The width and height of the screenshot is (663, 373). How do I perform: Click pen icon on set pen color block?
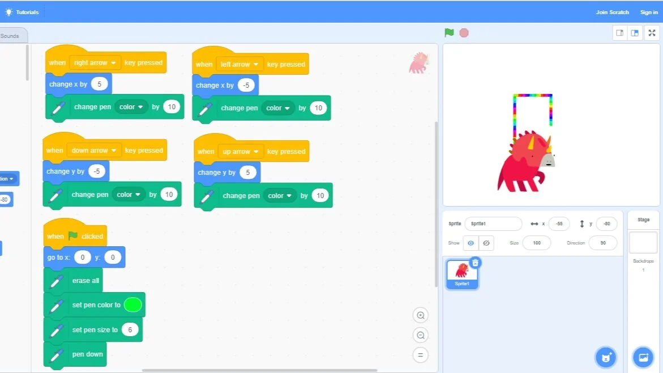point(56,306)
